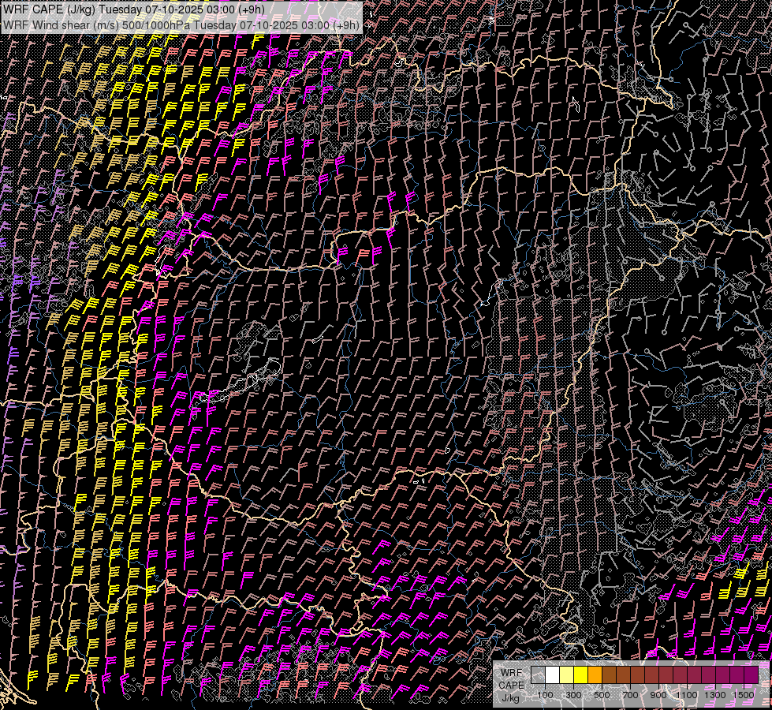
Task: Click the empty first box in CAPE legend
Action: pyautogui.click(x=538, y=675)
